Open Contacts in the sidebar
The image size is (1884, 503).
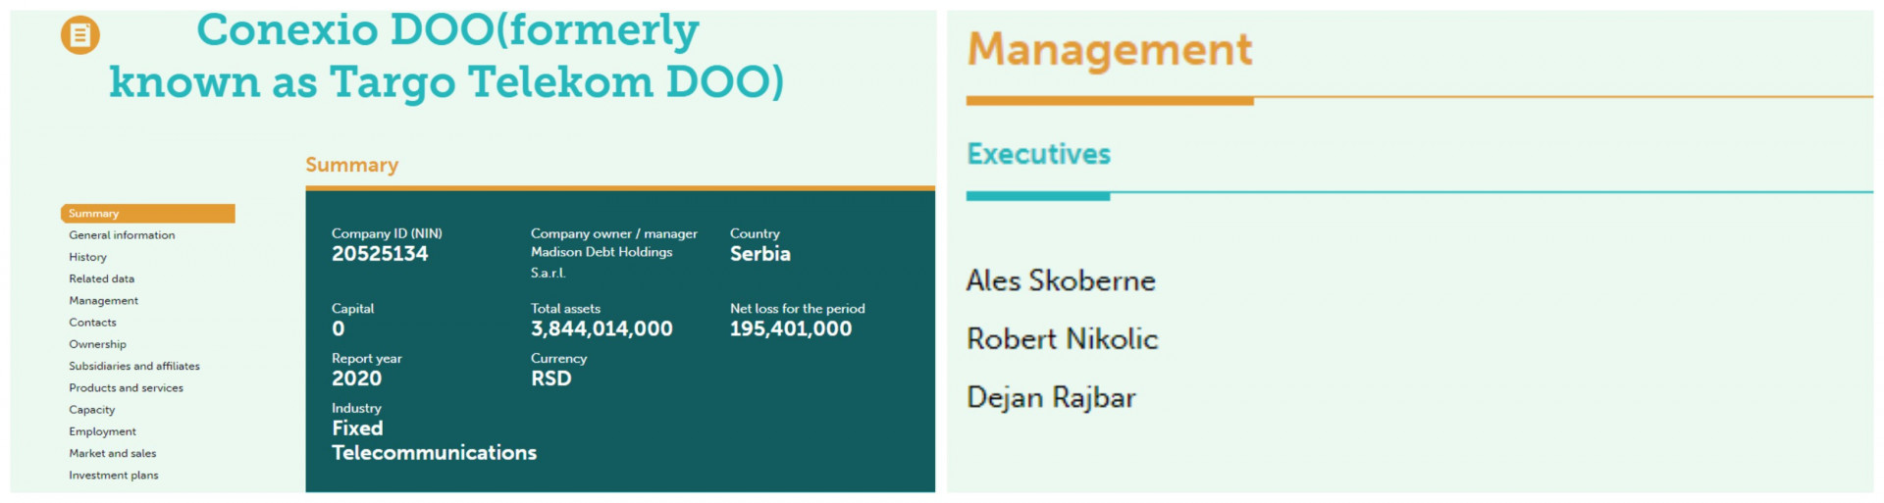point(92,323)
